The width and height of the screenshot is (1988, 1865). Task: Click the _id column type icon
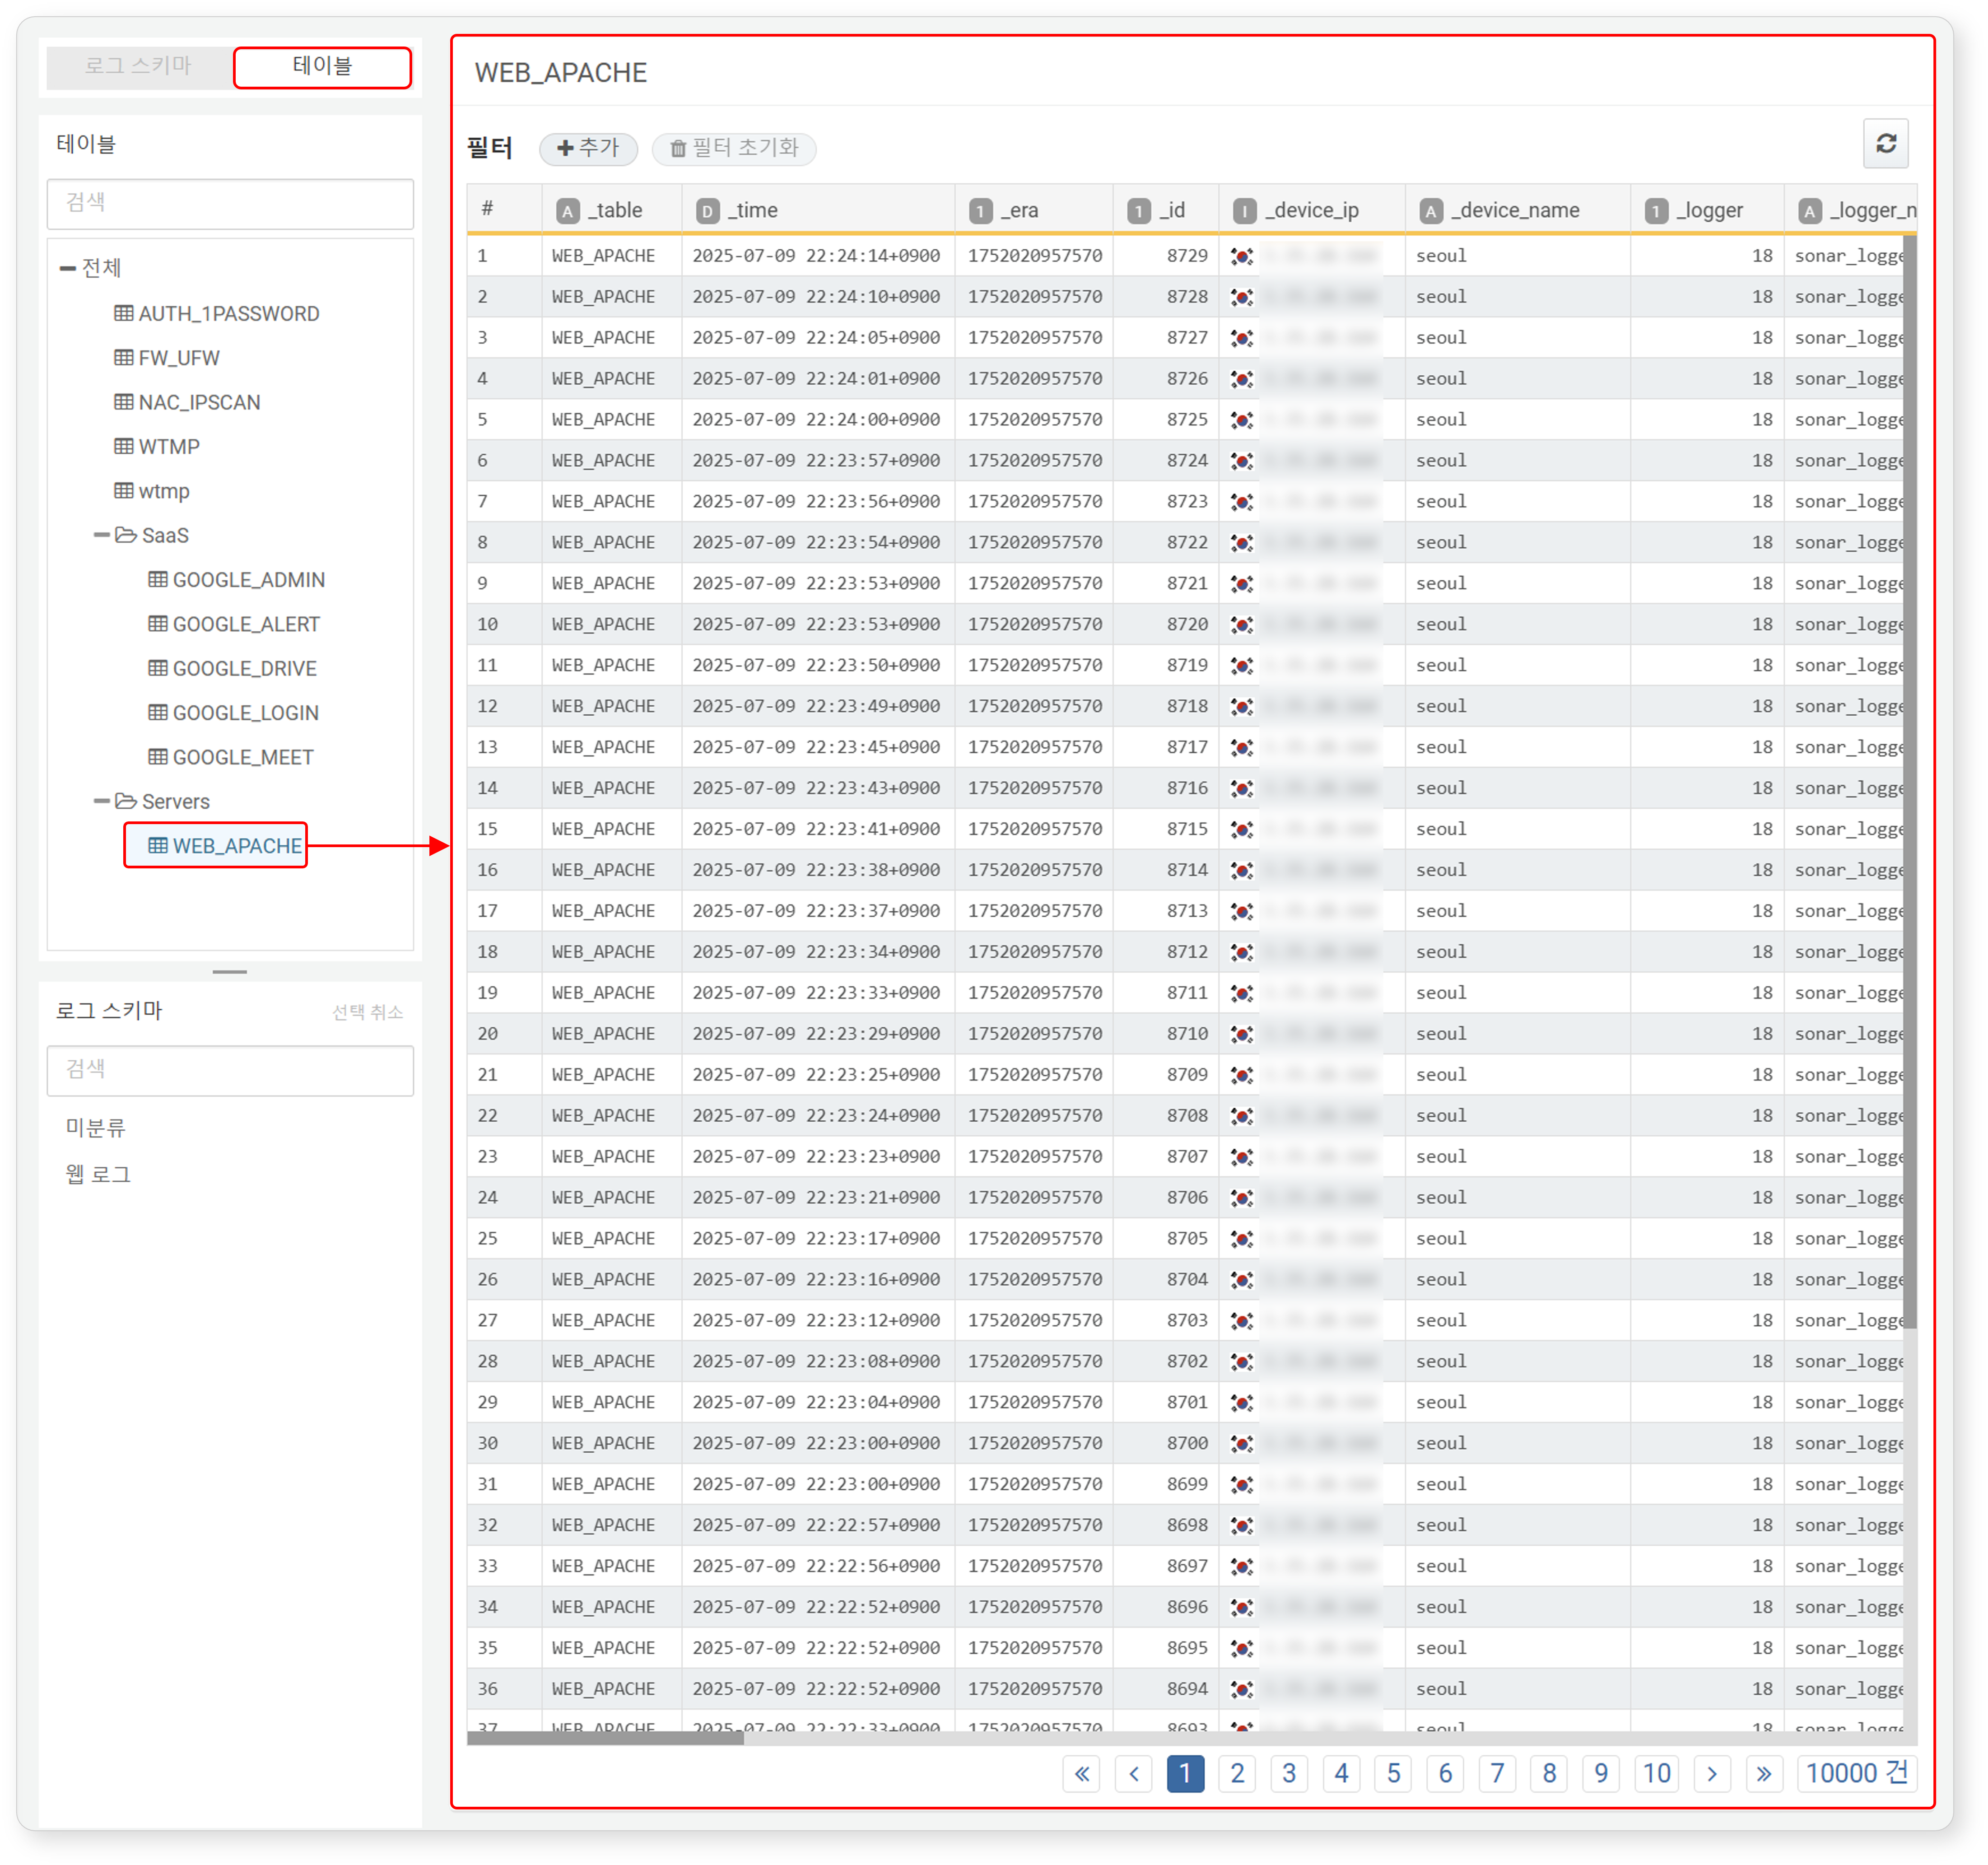coord(1139,211)
